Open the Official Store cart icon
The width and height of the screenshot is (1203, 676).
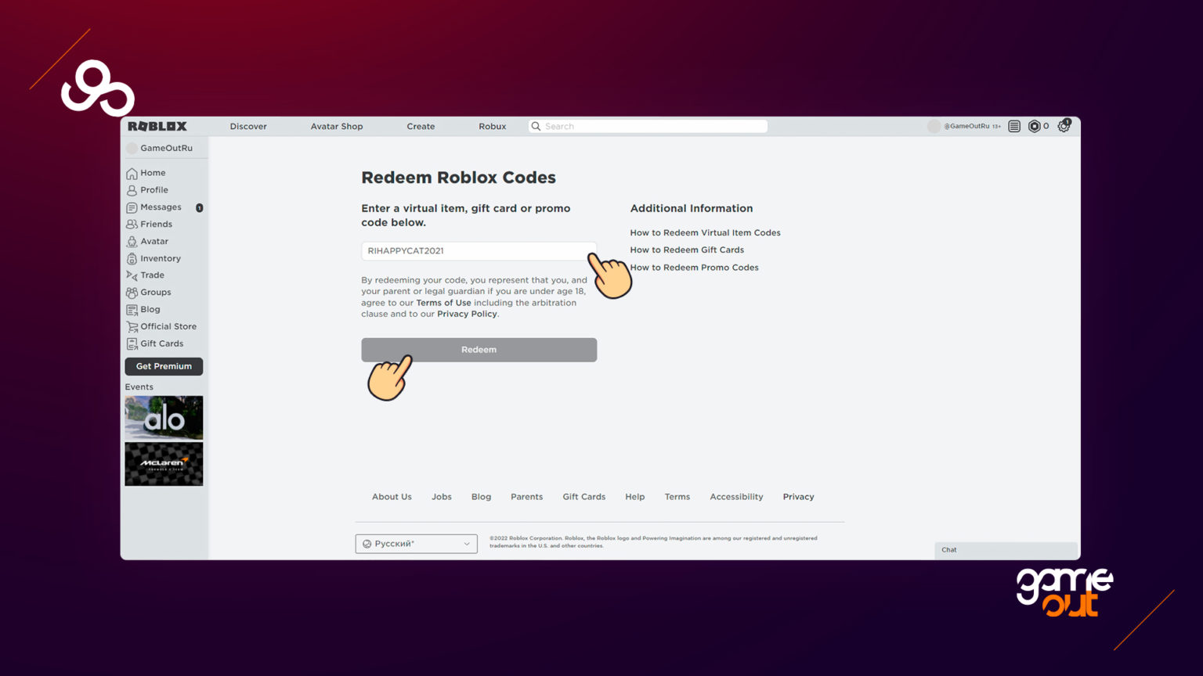coord(132,327)
